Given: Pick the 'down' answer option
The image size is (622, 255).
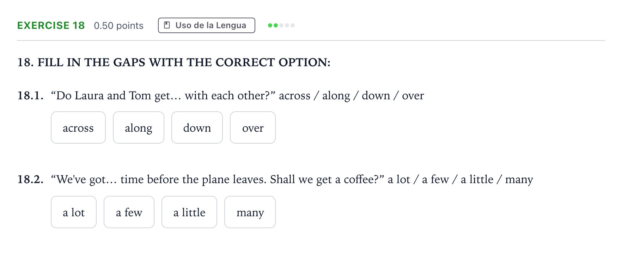Looking at the screenshot, I should (197, 127).
